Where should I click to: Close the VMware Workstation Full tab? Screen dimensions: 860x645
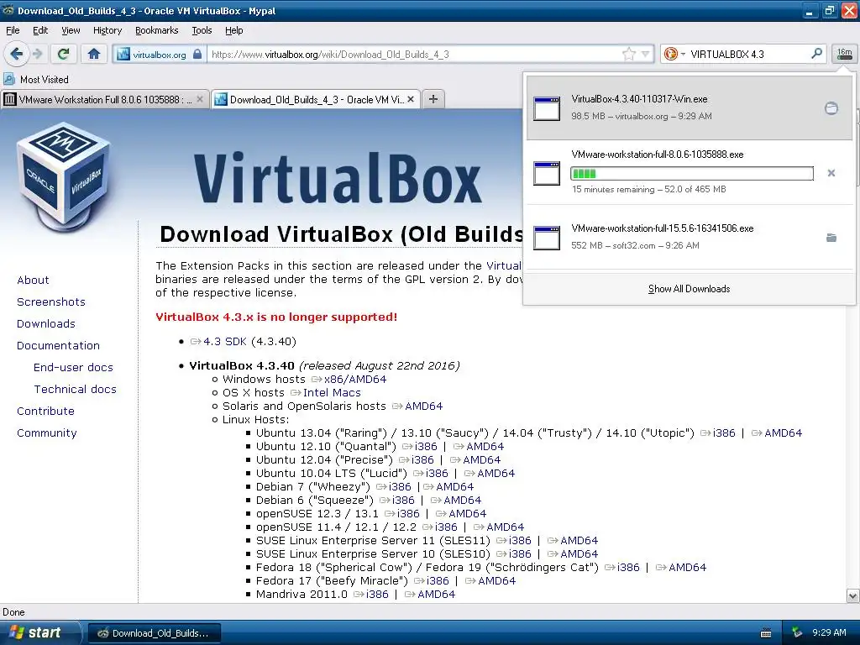click(x=200, y=99)
